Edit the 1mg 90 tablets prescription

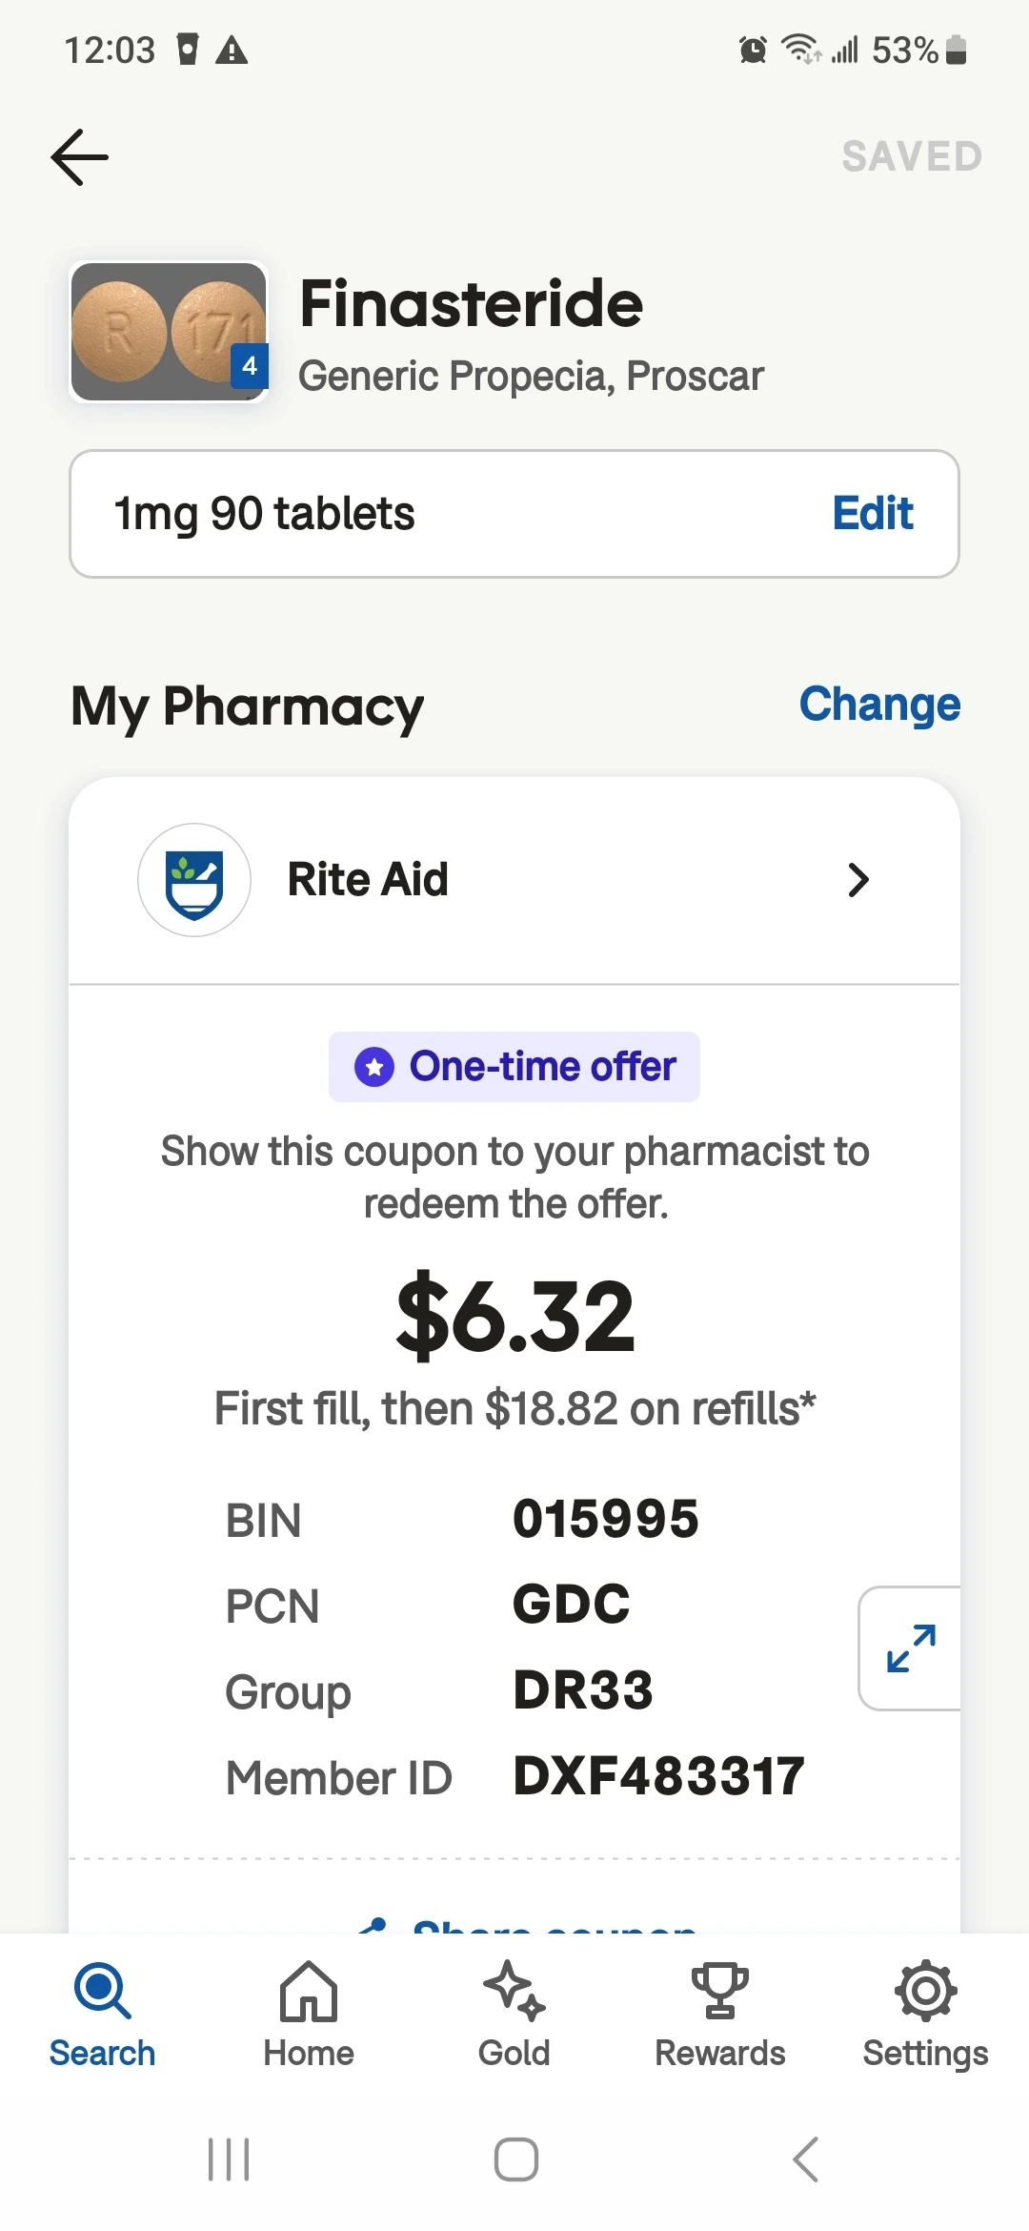coord(872,514)
